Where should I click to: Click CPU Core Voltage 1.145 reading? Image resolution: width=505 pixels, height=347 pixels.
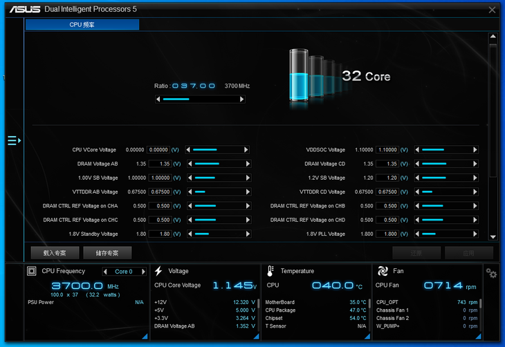point(235,285)
